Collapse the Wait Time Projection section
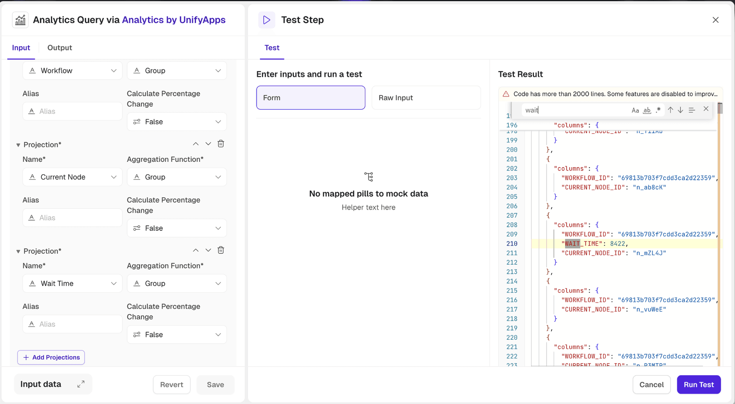The height and width of the screenshot is (404, 735). pyautogui.click(x=18, y=251)
